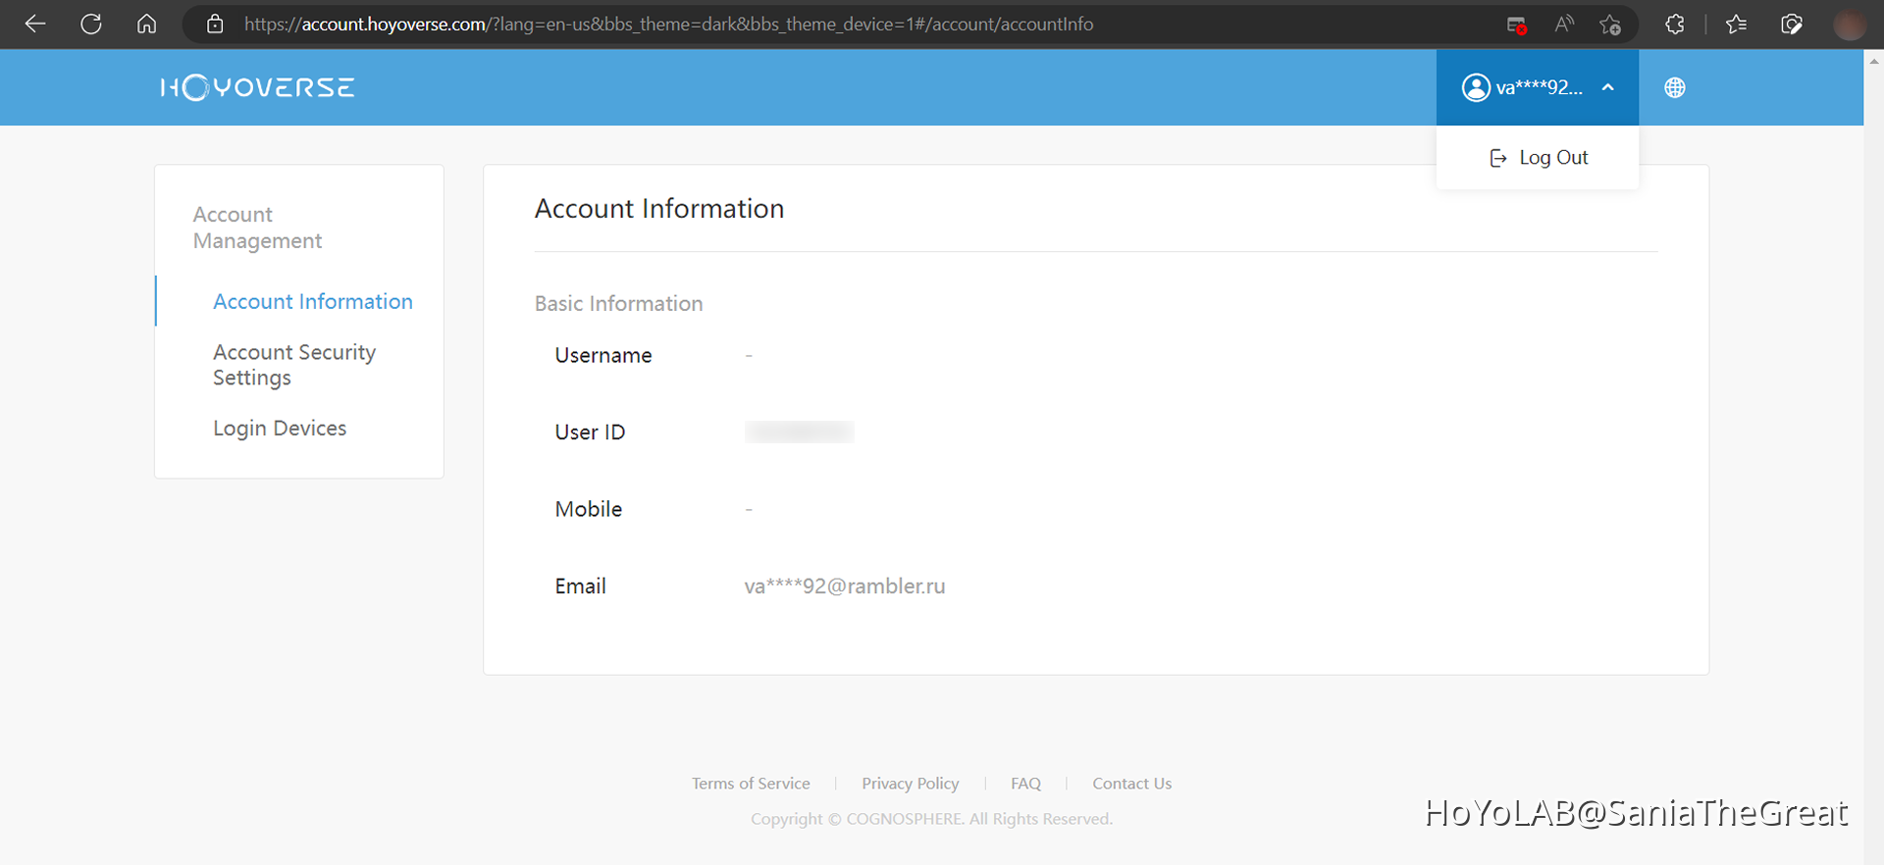Open Account Security Settings
1884x865 pixels.
293,365
